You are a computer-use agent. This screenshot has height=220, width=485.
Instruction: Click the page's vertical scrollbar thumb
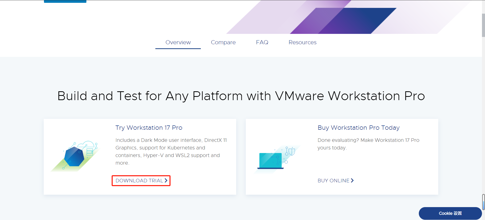tap(483, 25)
